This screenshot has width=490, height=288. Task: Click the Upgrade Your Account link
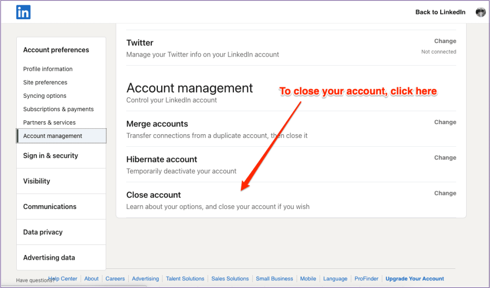coord(415,278)
